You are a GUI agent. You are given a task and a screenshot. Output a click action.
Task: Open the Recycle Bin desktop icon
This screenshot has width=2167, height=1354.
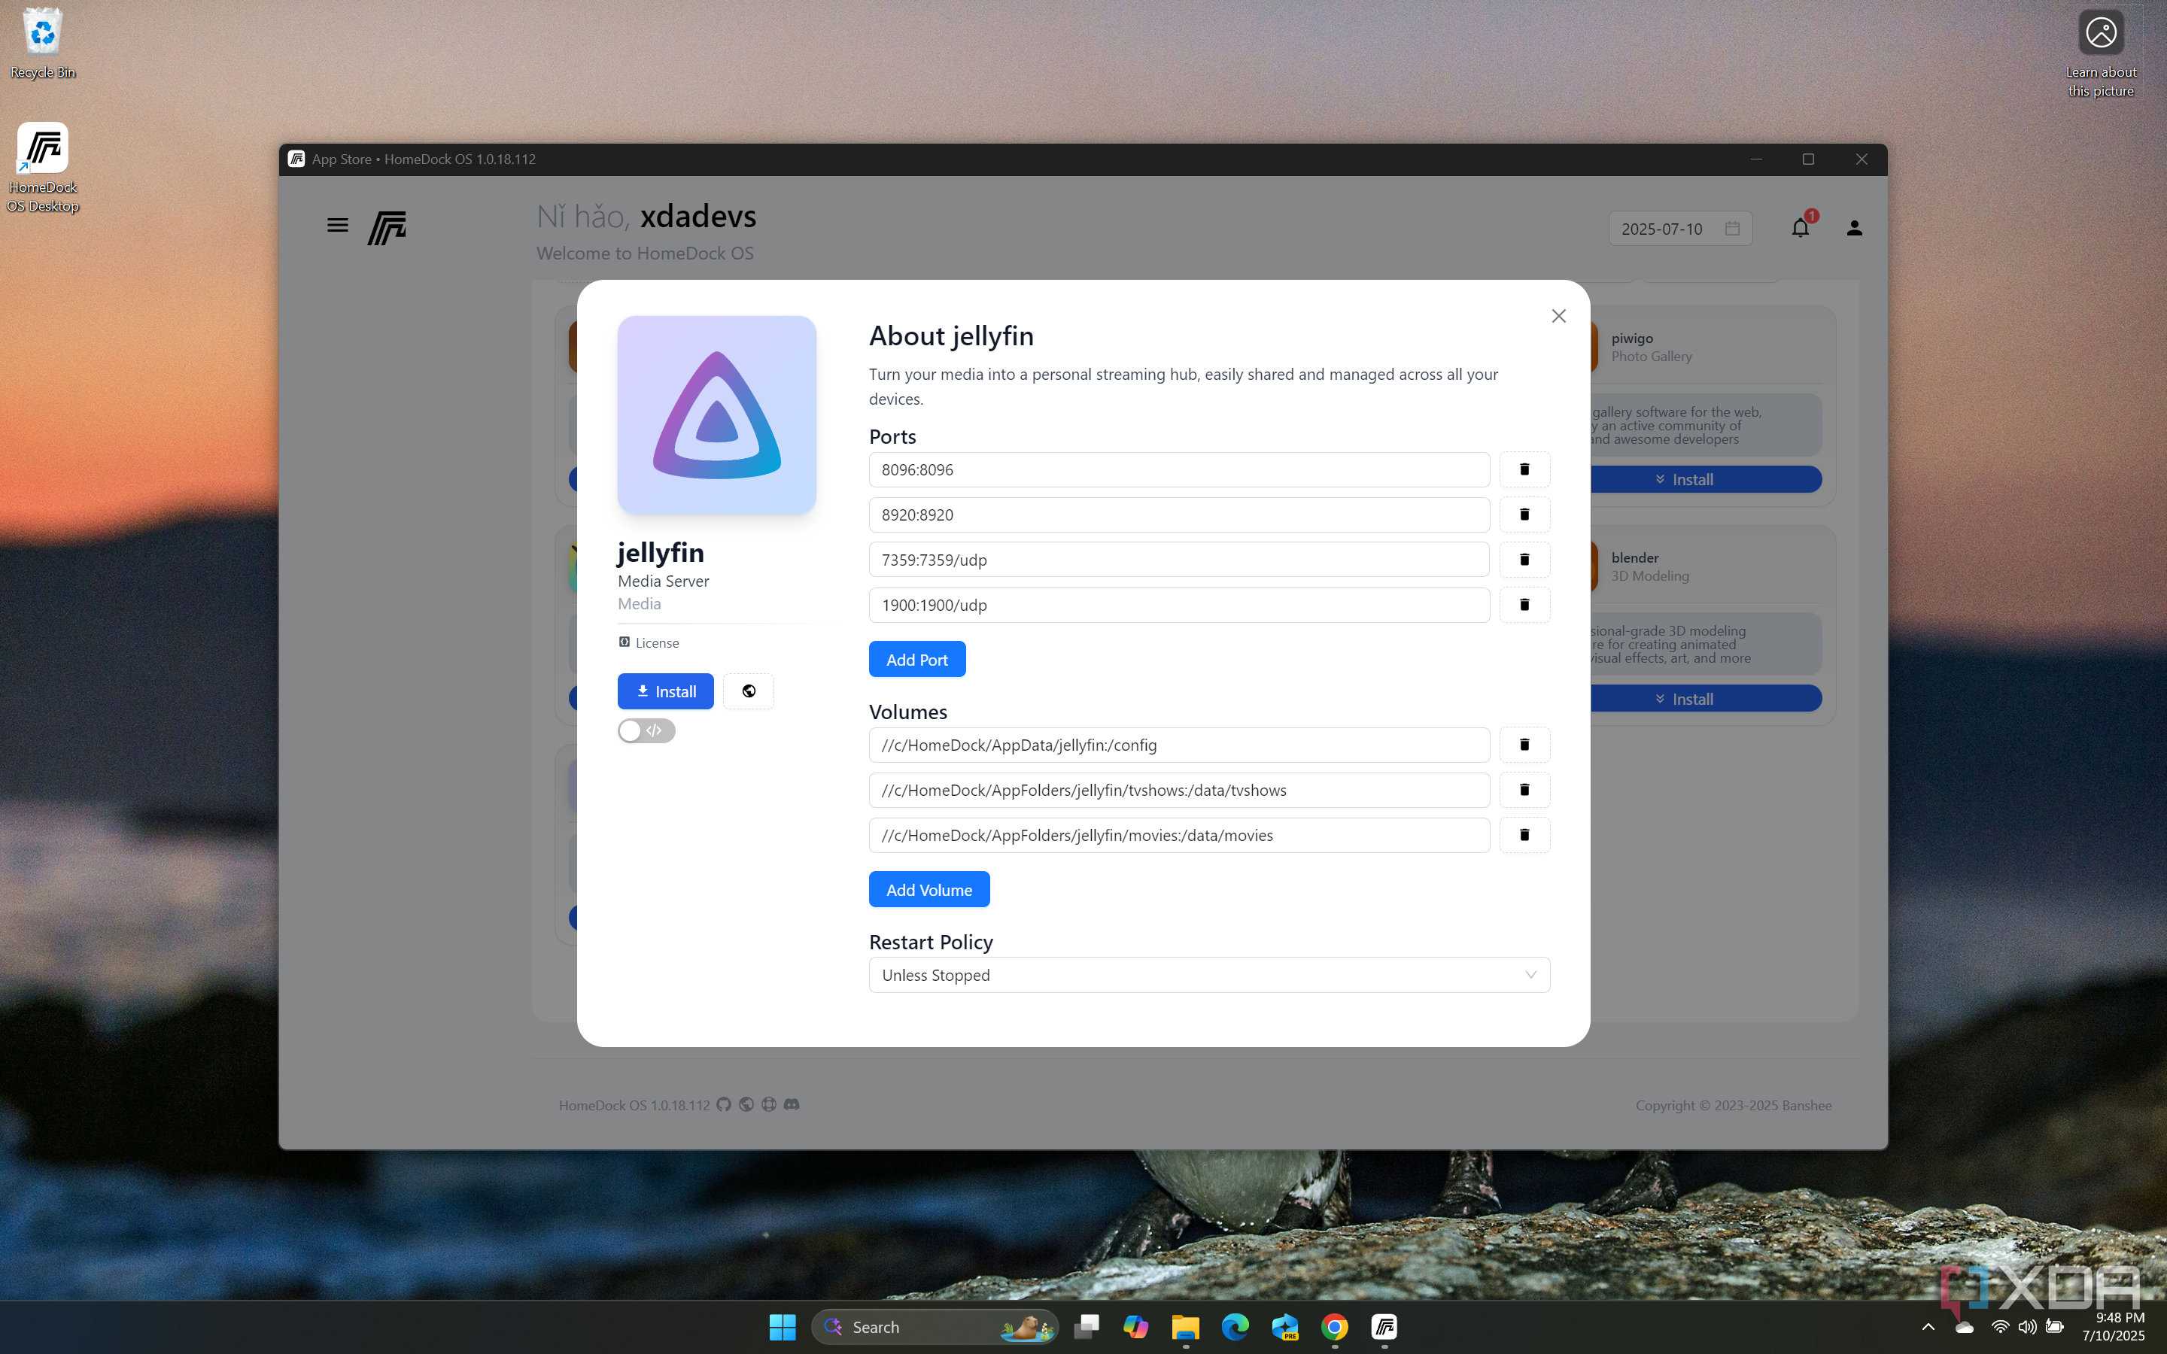pyautogui.click(x=42, y=43)
